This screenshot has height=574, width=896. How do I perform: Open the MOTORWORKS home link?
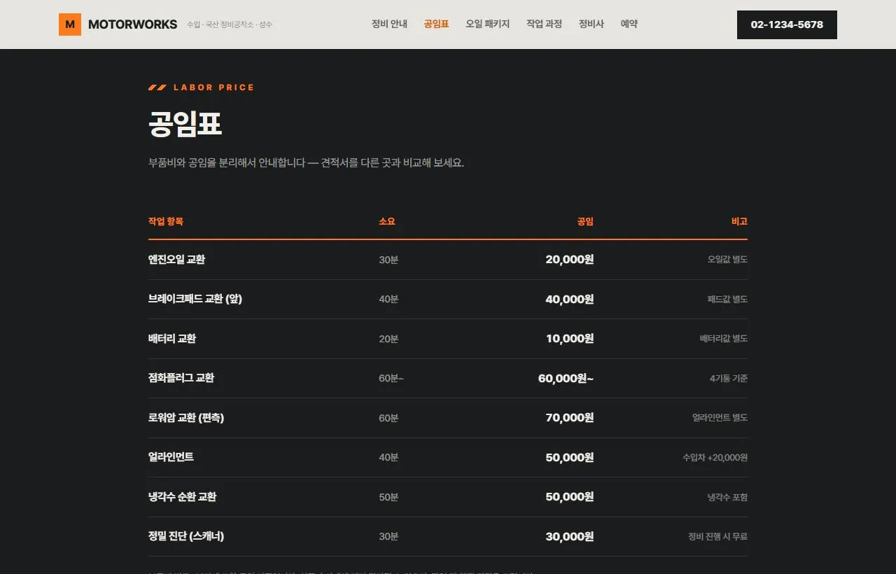(x=132, y=24)
